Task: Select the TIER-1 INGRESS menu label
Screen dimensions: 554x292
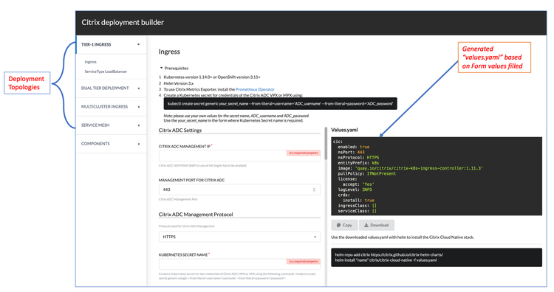Action: 96,44
